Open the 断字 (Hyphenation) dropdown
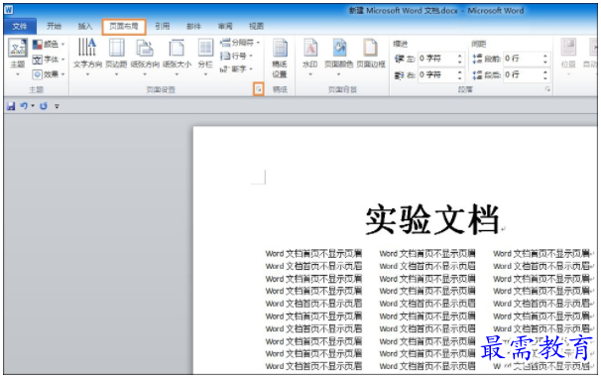 236,69
